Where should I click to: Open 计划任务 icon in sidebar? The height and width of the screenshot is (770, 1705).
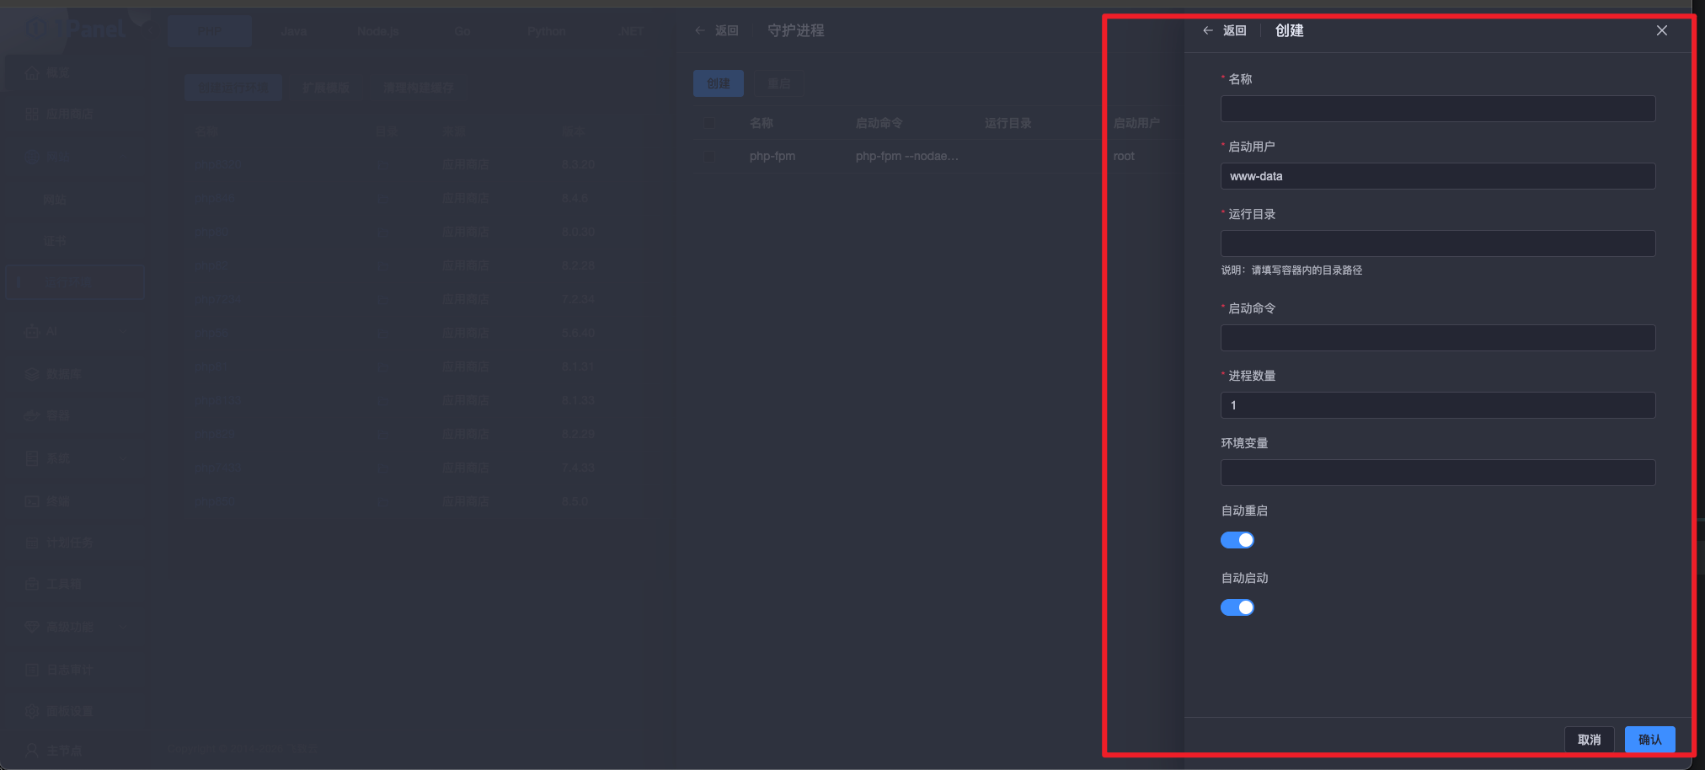coord(33,543)
